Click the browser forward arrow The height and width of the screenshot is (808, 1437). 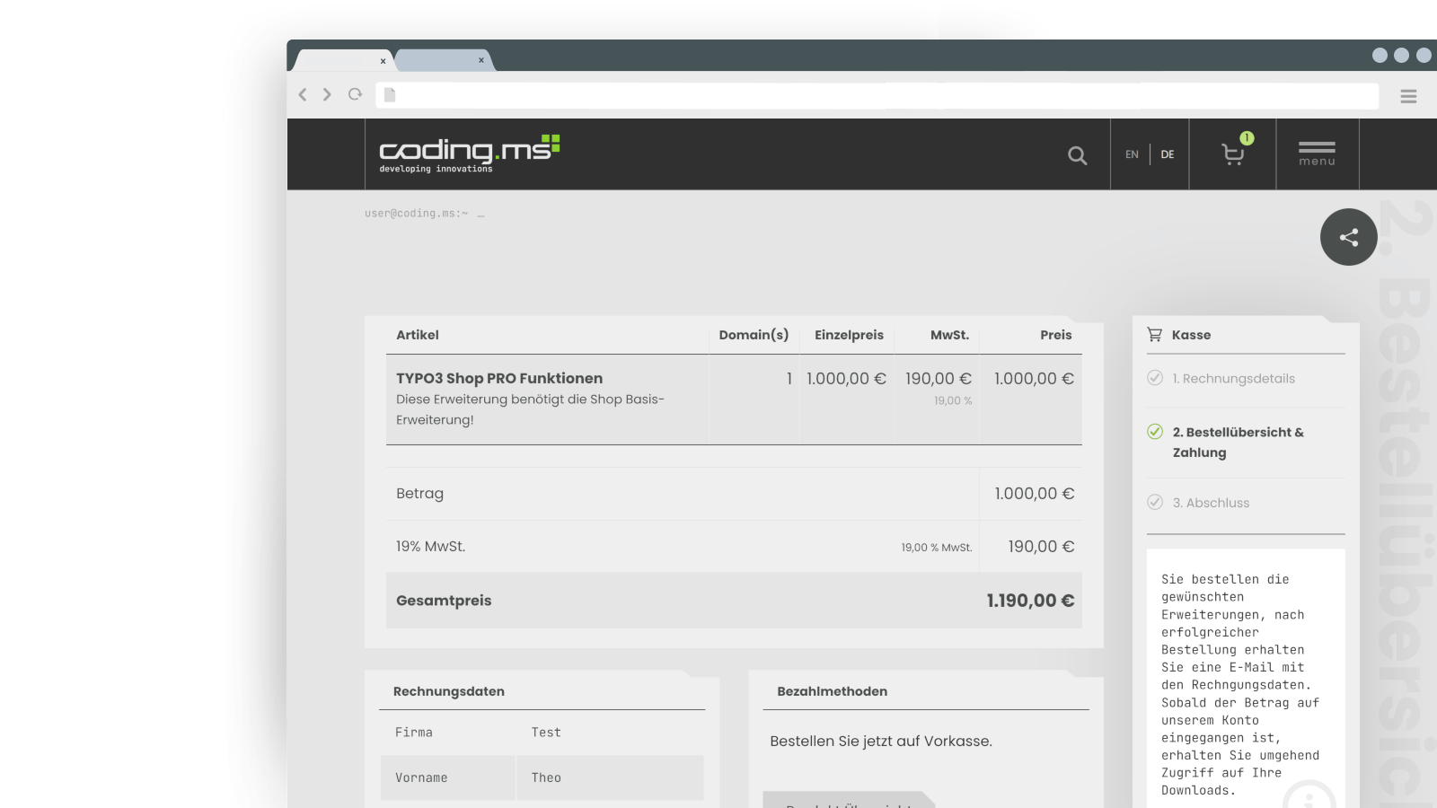[x=327, y=94]
